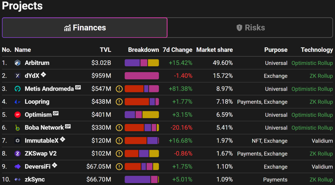The image size is (335, 185).
Task: Select the Finances tab
Action: pyautogui.click(x=85, y=28)
